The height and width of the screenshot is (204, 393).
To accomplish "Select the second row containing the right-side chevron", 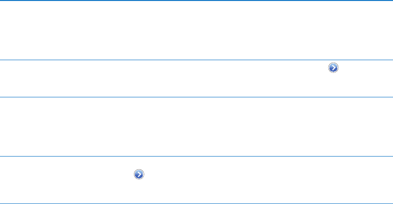I will 196,78.
